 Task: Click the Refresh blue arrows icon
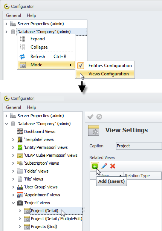point(23,57)
